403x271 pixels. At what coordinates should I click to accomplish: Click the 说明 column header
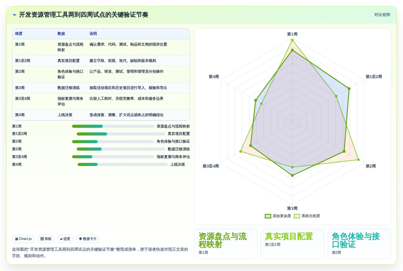[x=93, y=34]
